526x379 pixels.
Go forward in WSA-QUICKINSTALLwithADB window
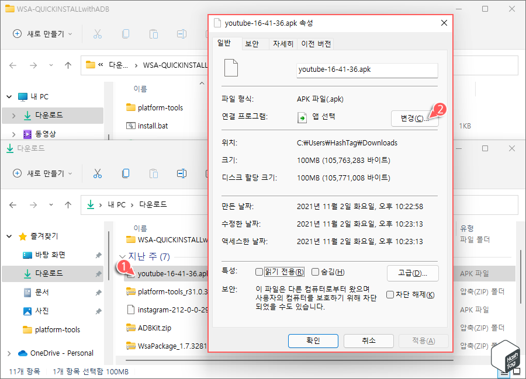pyautogui.click(x=33, y=65)
